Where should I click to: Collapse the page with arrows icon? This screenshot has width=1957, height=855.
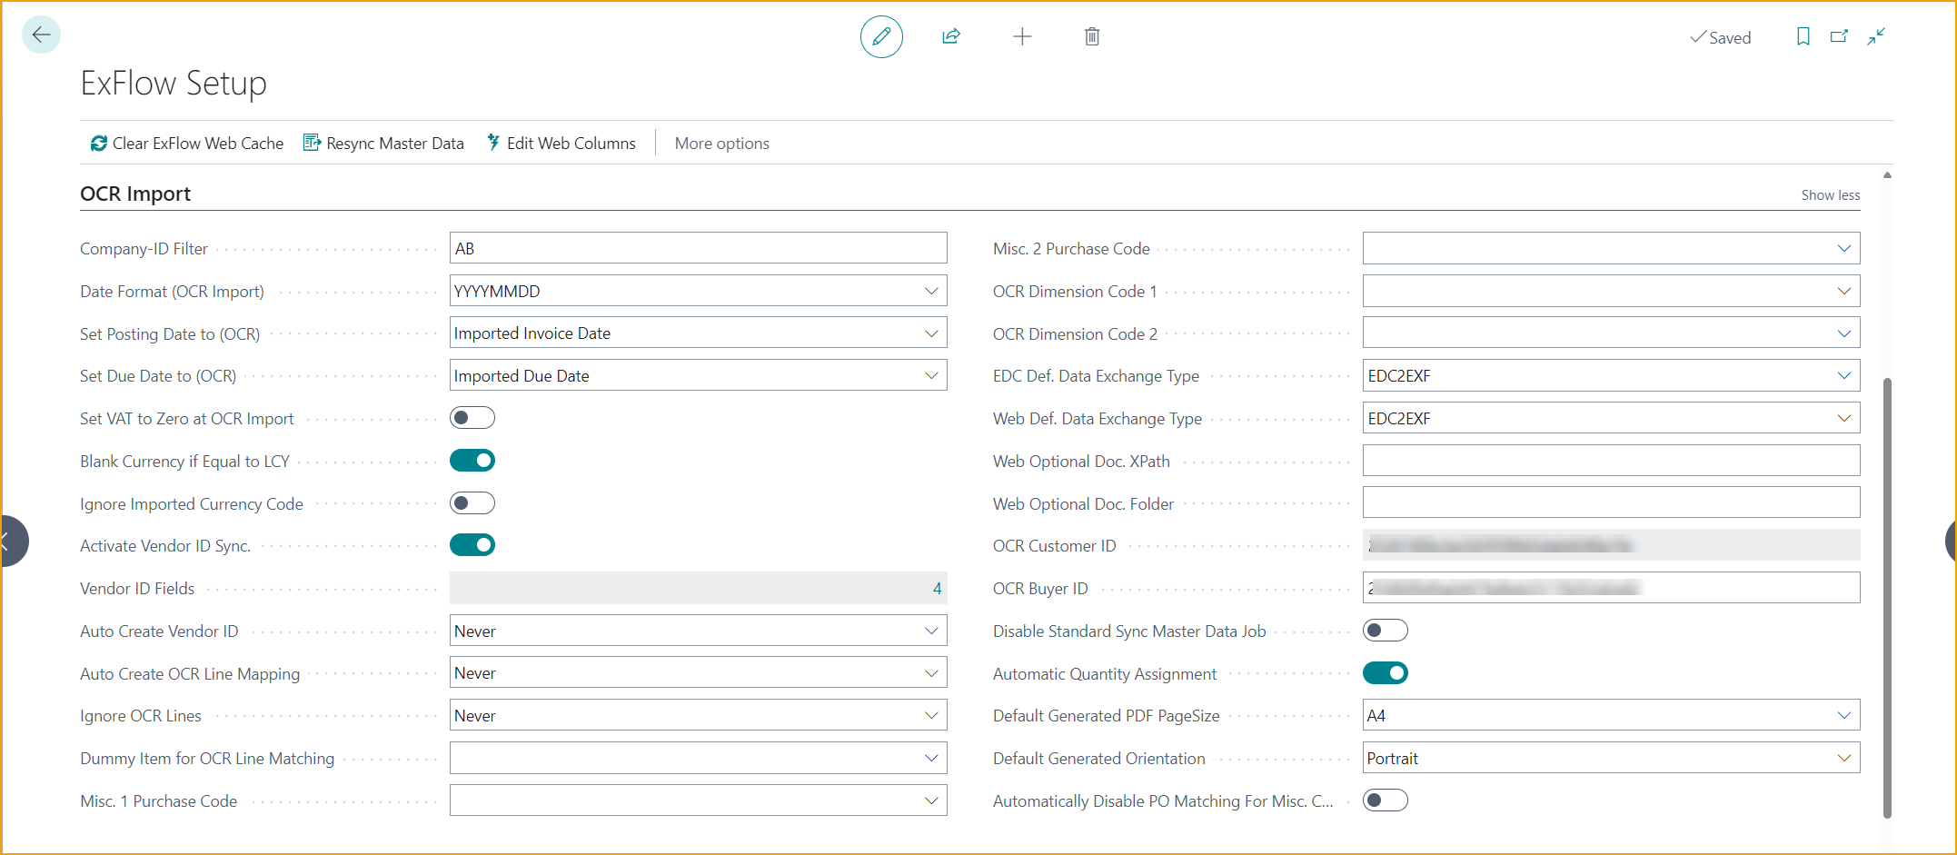tap(1876, 36)
